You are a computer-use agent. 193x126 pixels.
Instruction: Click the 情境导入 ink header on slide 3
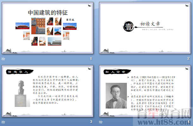pyautogui.click(x=20, y=72)
